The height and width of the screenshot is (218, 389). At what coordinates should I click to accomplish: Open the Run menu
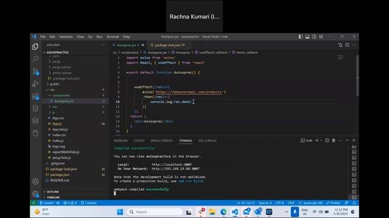[x=99, y=36]
